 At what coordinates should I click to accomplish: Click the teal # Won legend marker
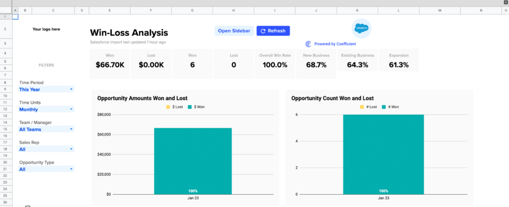coord(383,107)
